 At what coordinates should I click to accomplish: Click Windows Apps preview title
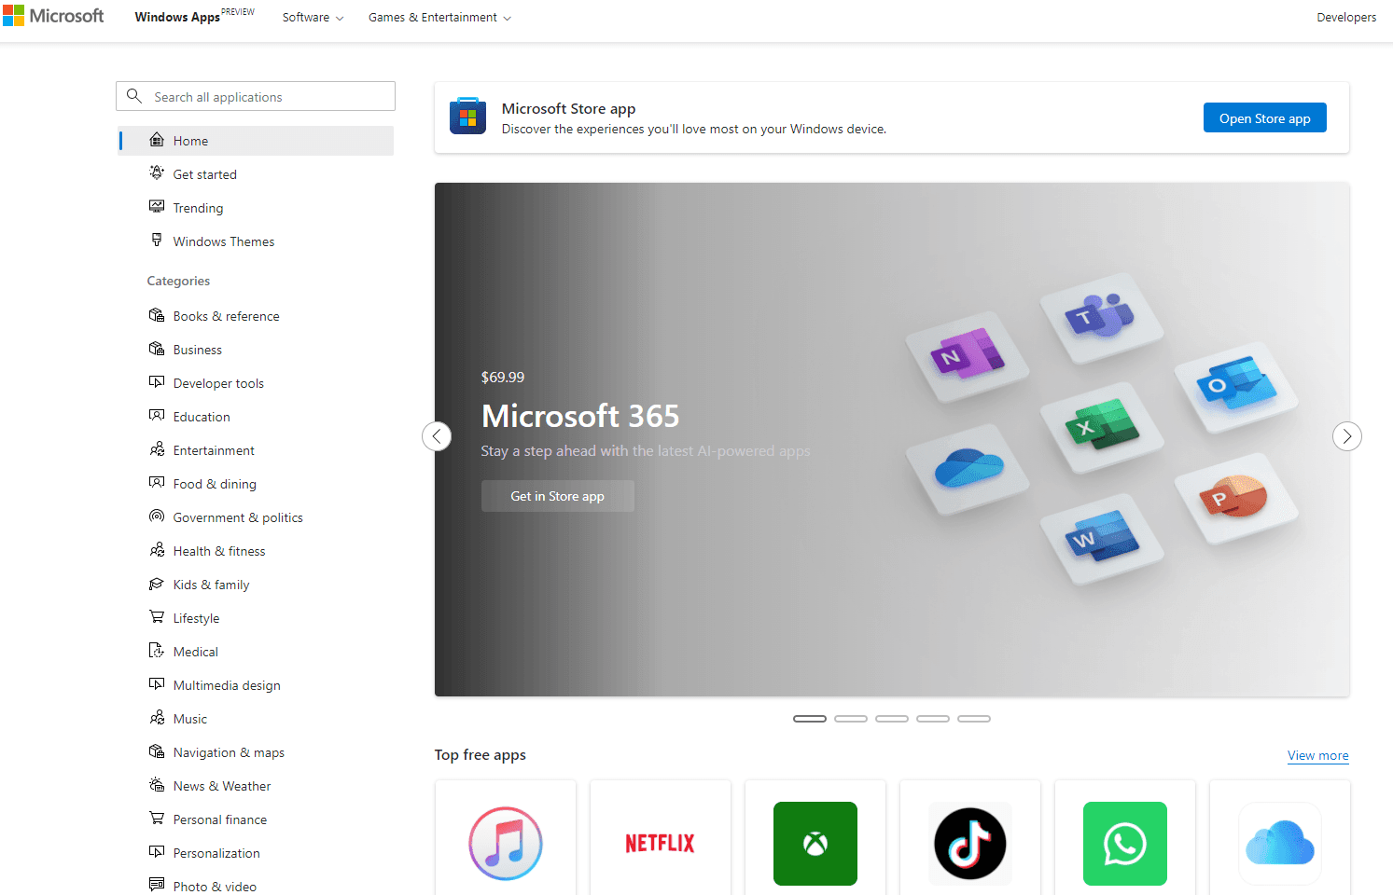[194, 17]
